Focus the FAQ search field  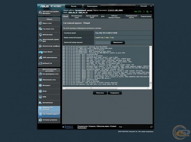point(136,127)
